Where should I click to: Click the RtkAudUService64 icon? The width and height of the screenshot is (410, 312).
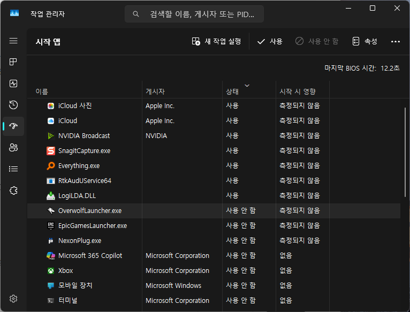tap(51, 181)
